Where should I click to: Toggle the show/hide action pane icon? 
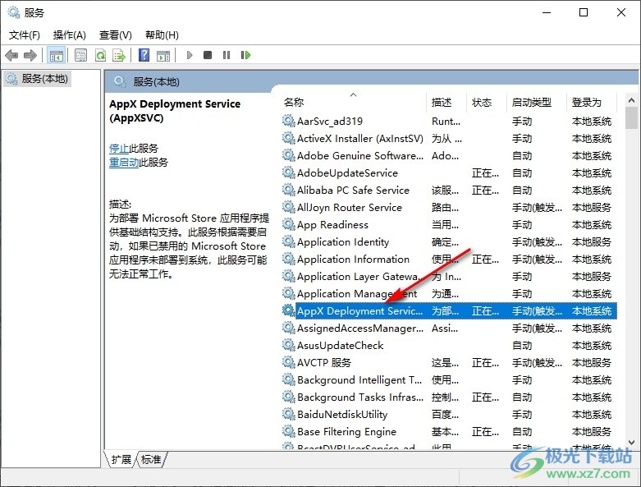point(163,55)
